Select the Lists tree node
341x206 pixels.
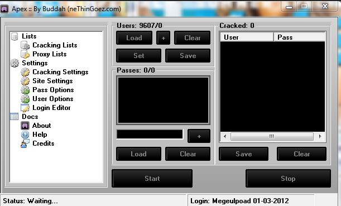tap(29, 36)
